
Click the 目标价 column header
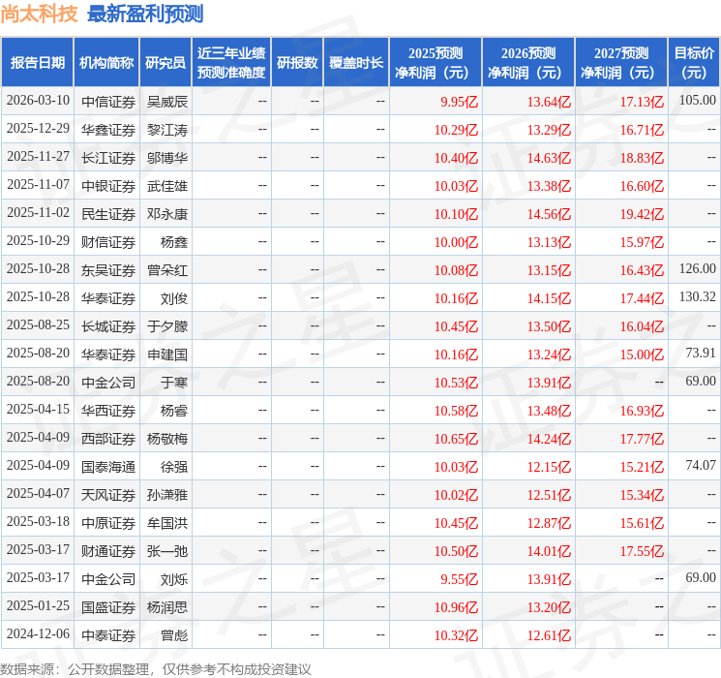coord(693,63)
